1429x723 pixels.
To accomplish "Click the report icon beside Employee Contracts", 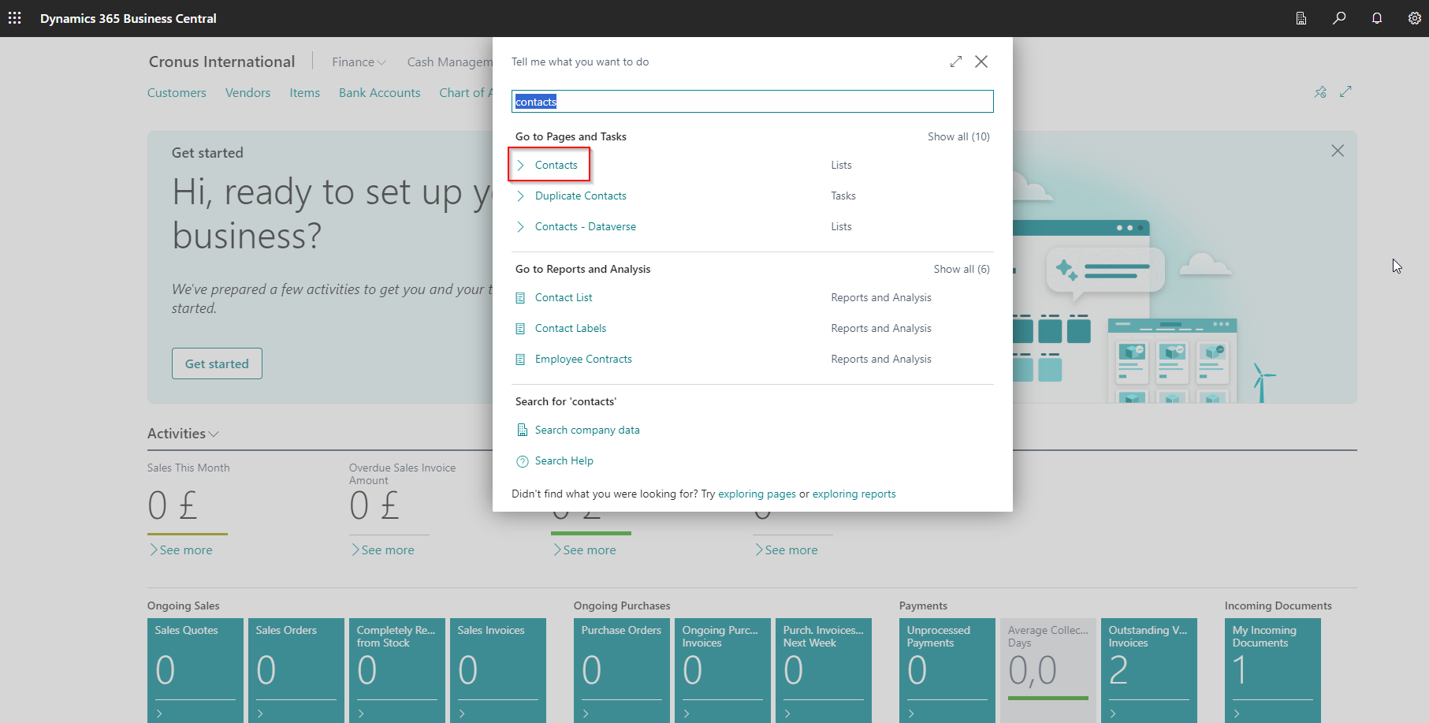I will (520, 360).
